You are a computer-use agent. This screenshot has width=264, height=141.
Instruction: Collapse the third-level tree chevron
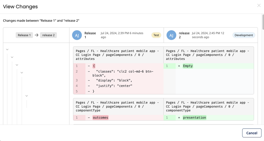click(17, 65)
